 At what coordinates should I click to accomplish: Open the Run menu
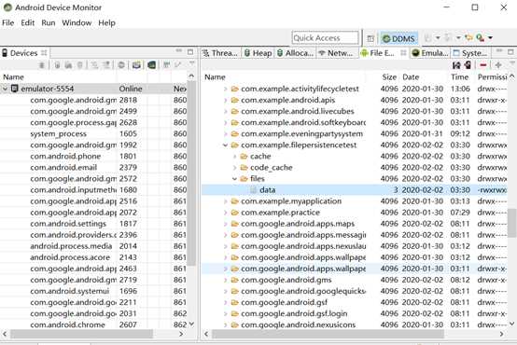pyautogui.click(x=49, y=22)
